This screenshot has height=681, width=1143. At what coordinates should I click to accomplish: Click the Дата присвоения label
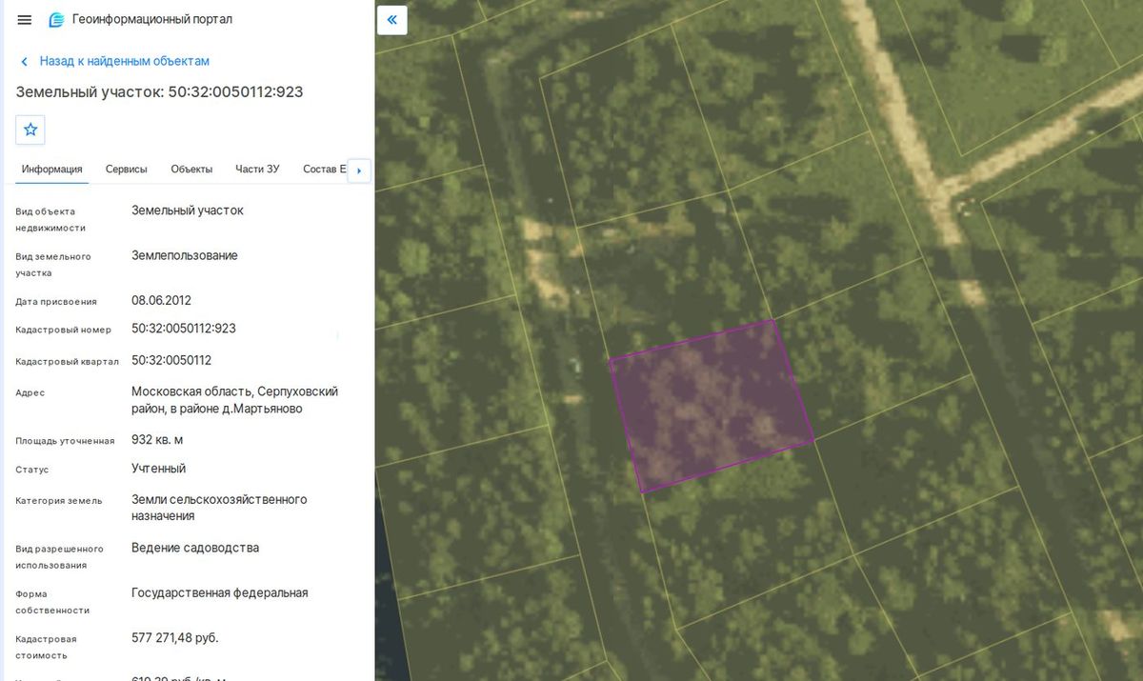[56, 302]
